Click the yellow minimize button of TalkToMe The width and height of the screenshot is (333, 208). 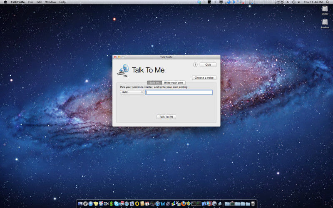[x=119, y=57]
